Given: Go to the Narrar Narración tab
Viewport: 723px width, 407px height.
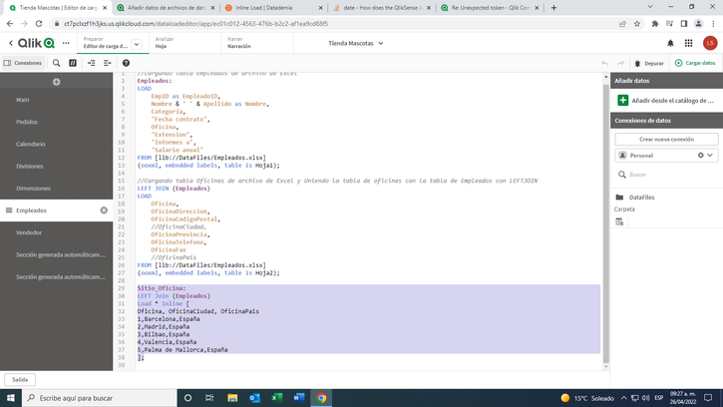Looking at the screenshot, I should point(239,43).
